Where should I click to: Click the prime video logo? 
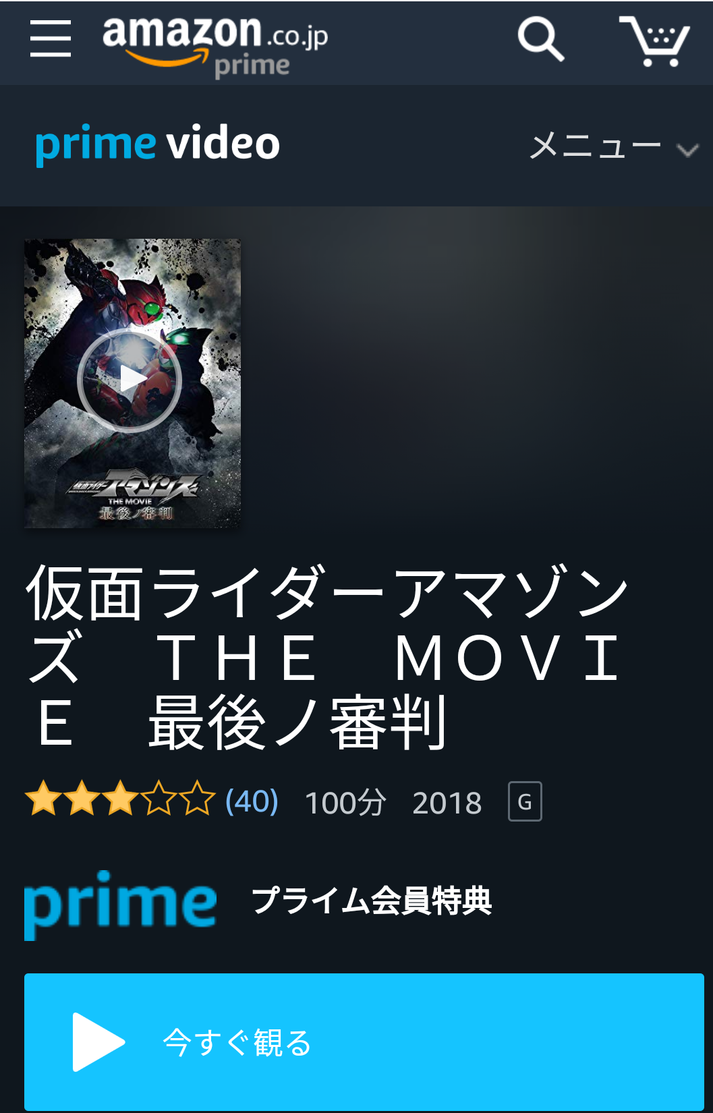point(157,144)
